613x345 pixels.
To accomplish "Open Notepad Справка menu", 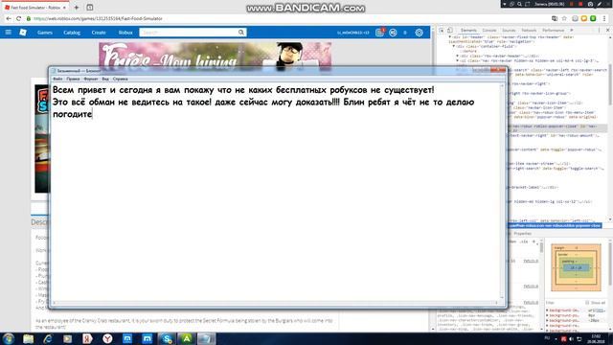I will (121, 79).
